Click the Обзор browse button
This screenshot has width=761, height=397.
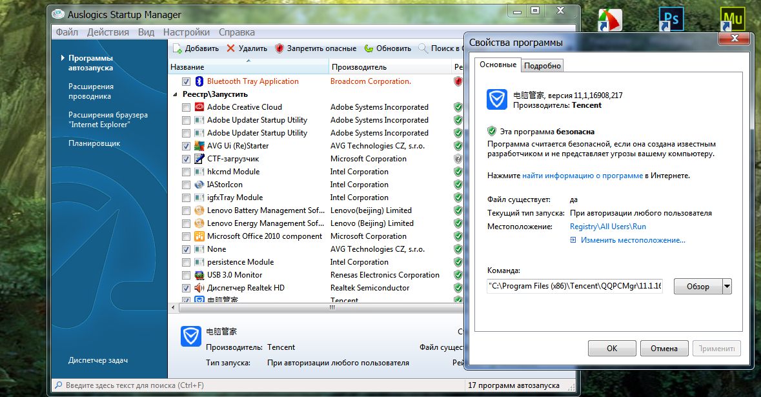(698, 287)
